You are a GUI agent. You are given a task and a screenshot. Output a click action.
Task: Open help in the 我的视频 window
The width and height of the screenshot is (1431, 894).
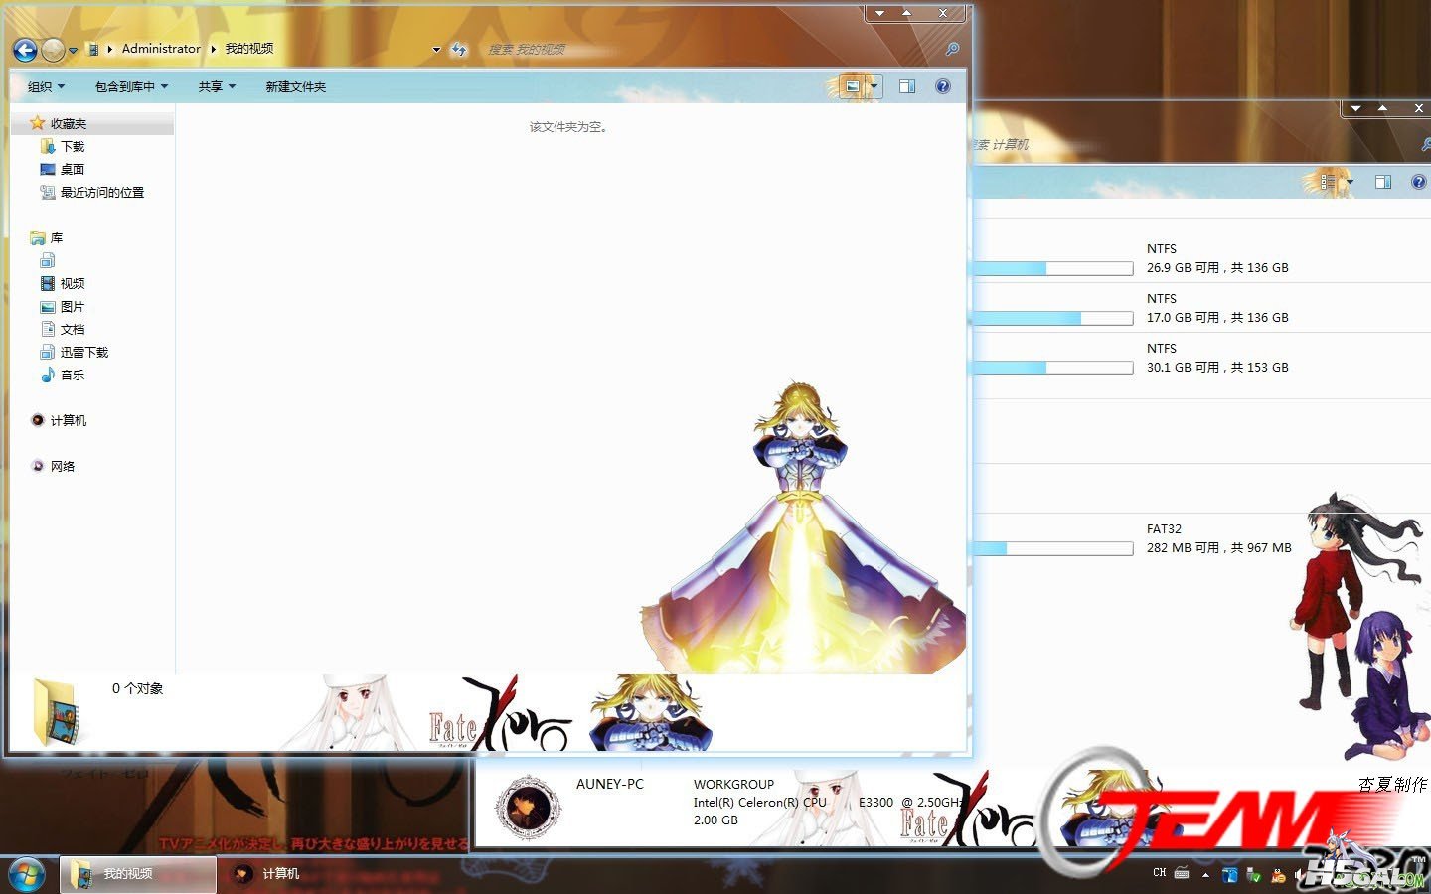pos(943,87)
